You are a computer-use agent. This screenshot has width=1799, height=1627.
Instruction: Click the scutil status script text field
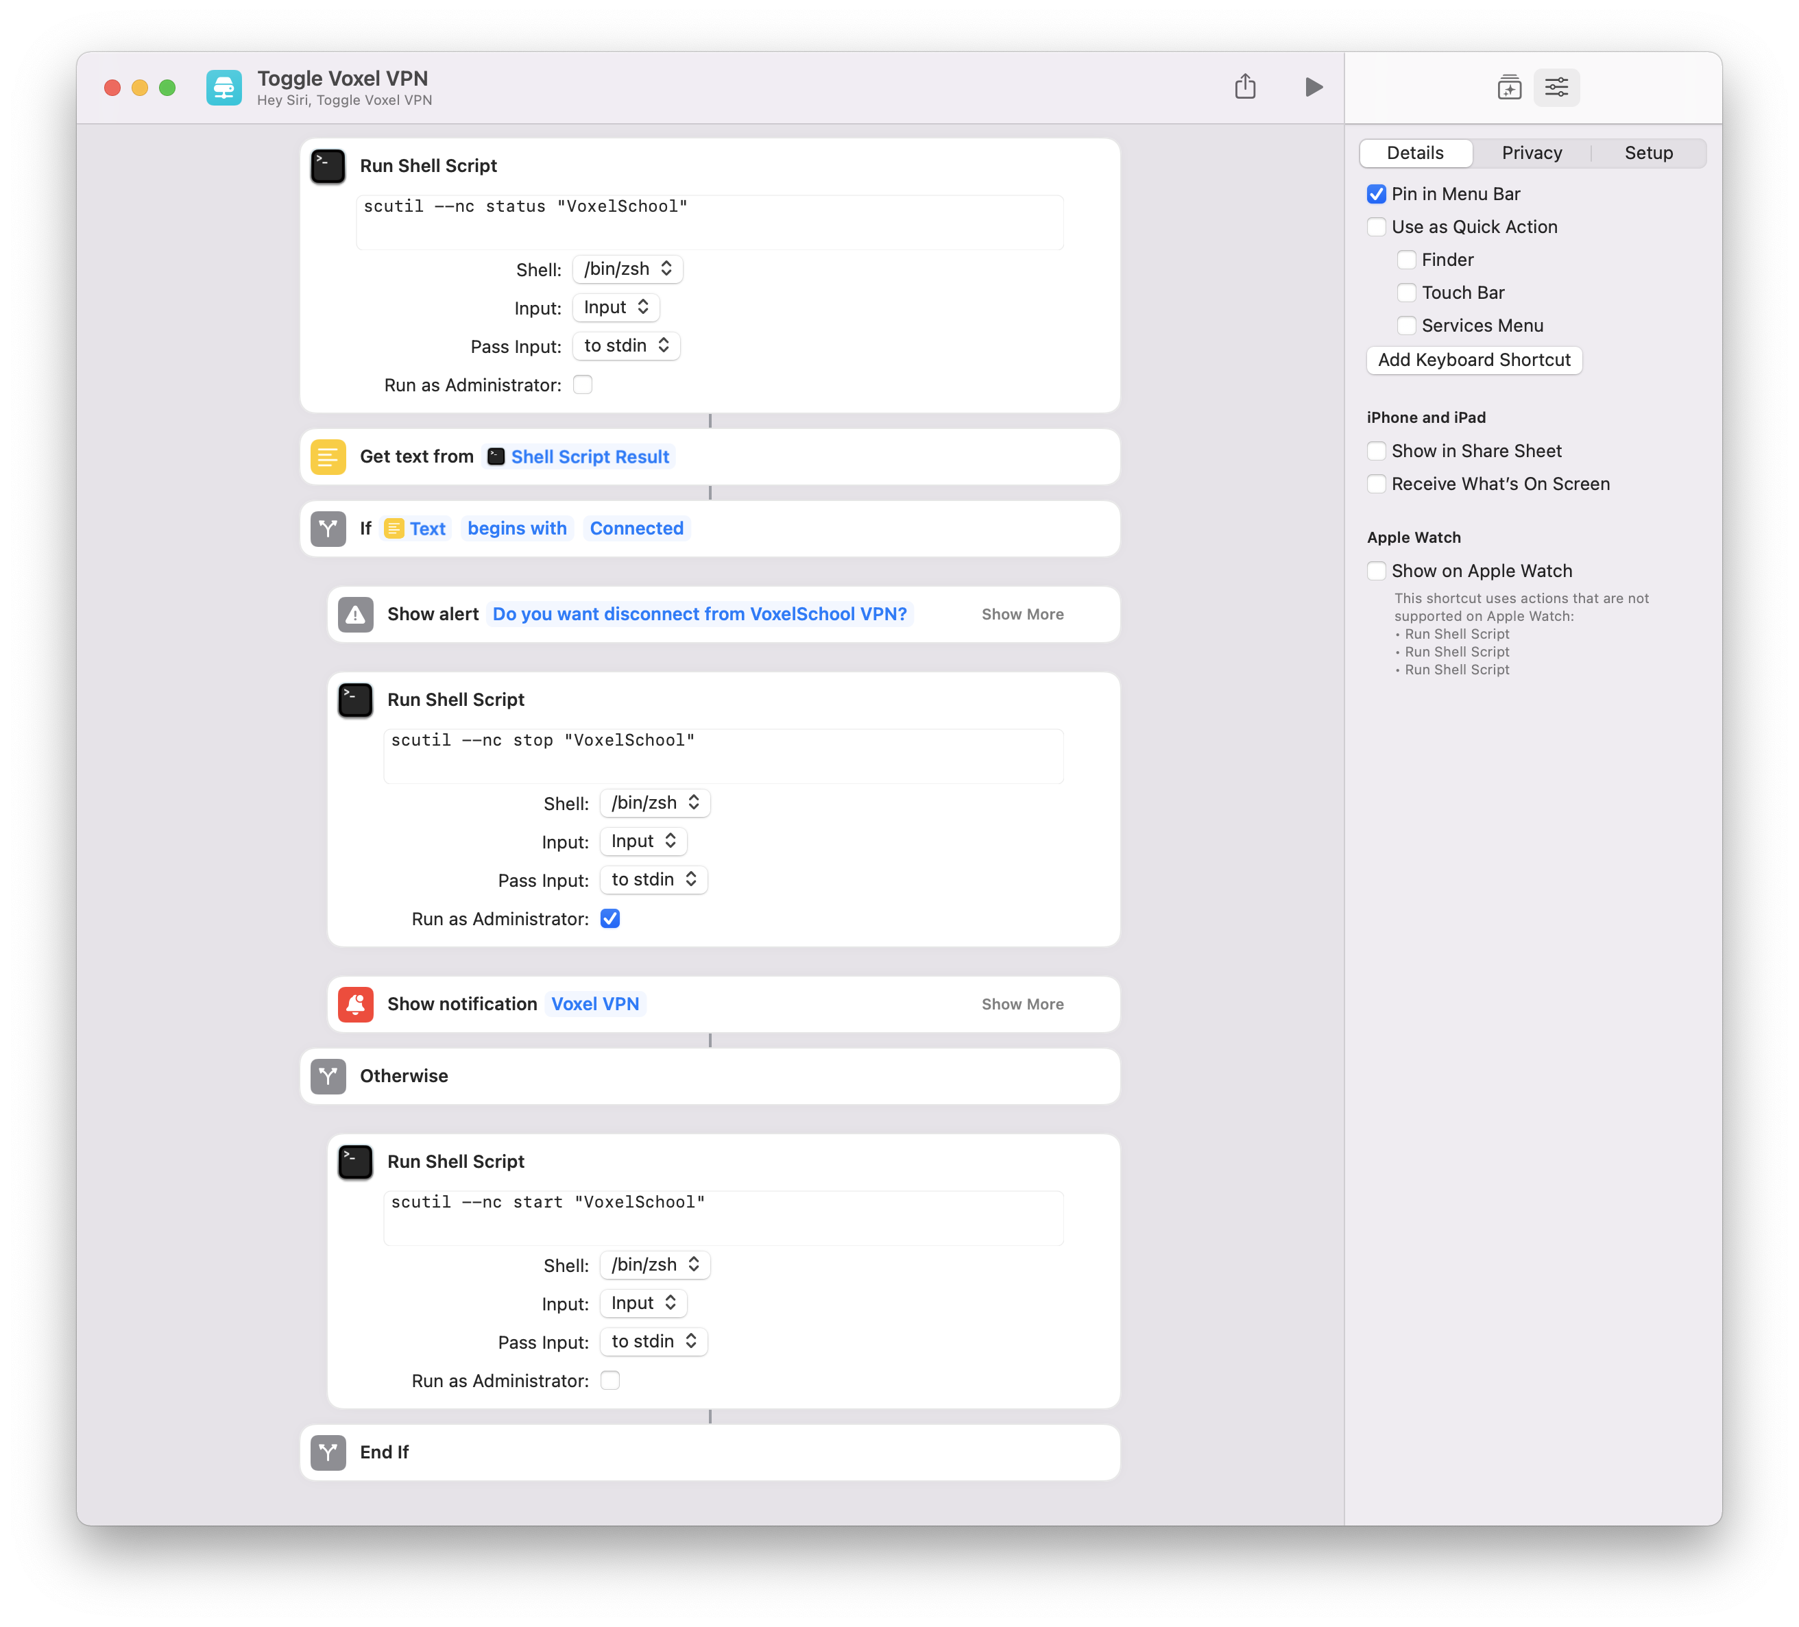[x=710, y=221]
